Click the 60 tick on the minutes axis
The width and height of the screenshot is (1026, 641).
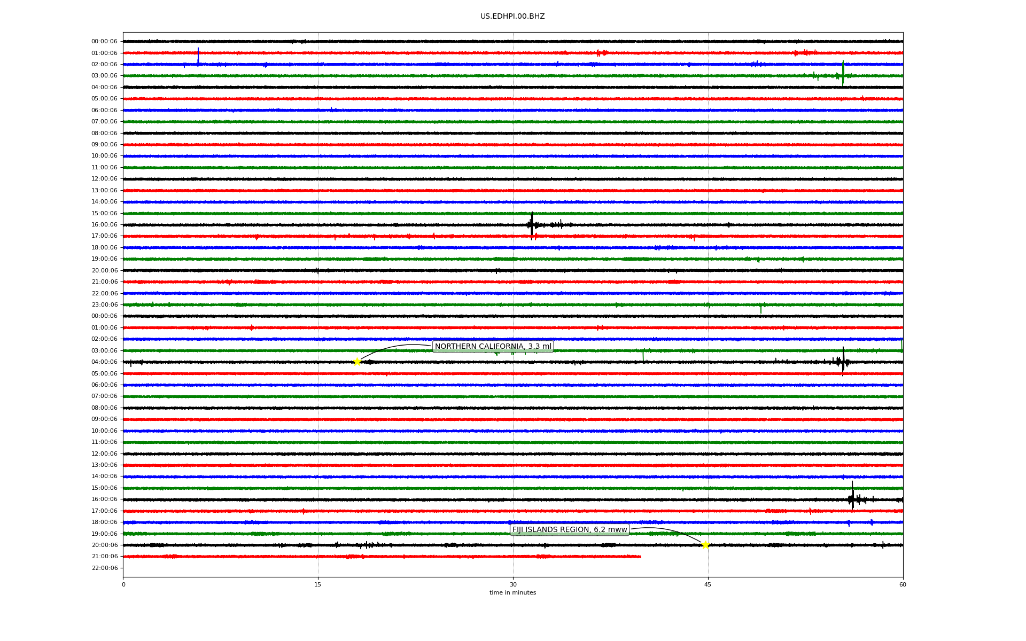(x=903, y=584)
